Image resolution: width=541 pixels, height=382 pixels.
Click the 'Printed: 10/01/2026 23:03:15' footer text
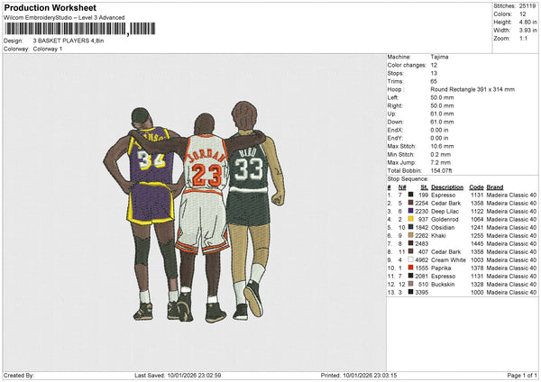(x=359, y=376)
